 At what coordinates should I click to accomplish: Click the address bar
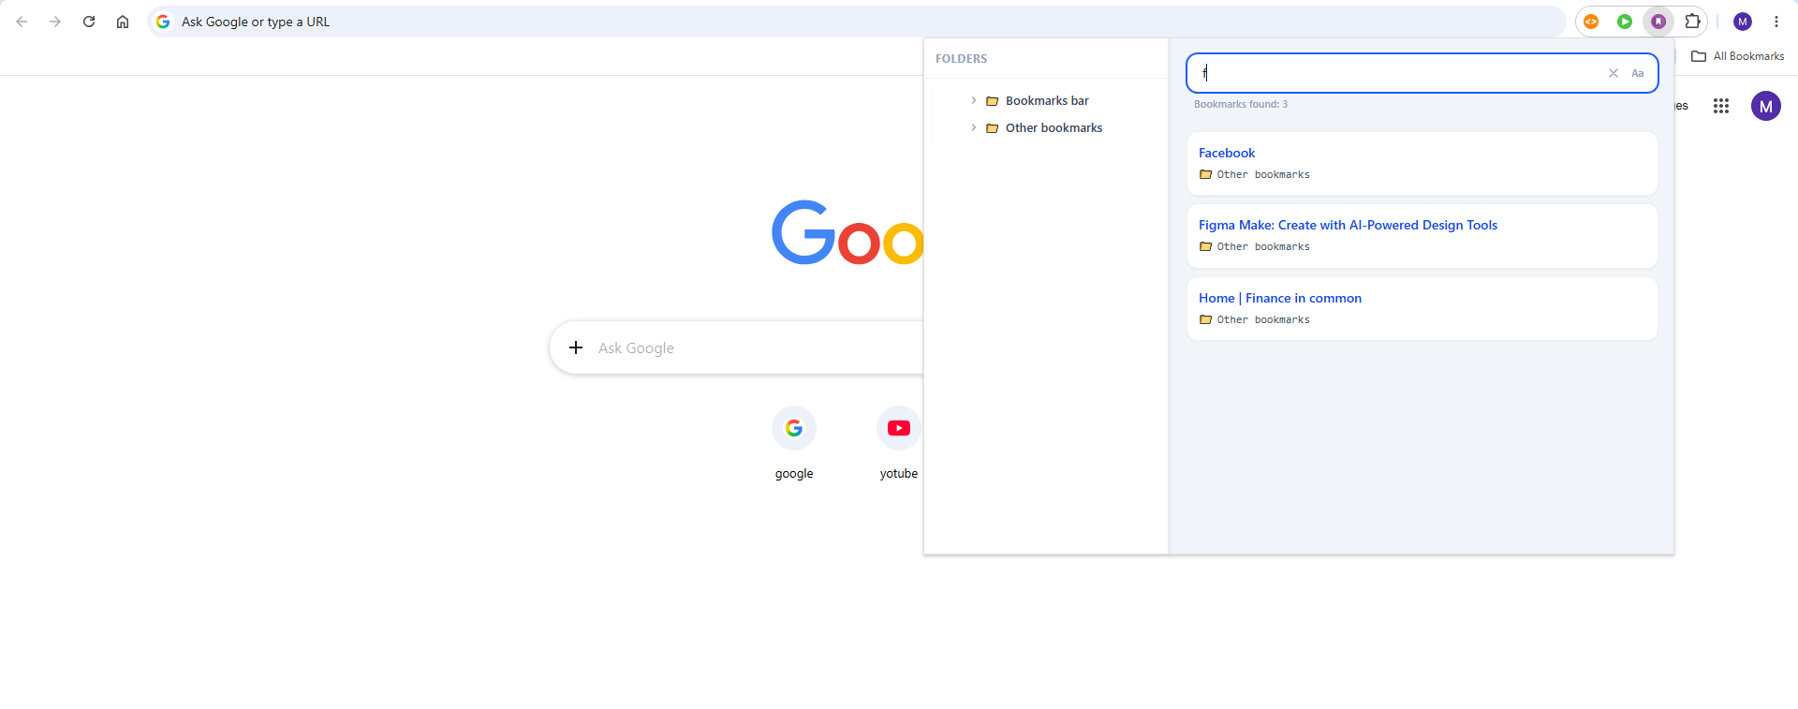tap(856, 22)
